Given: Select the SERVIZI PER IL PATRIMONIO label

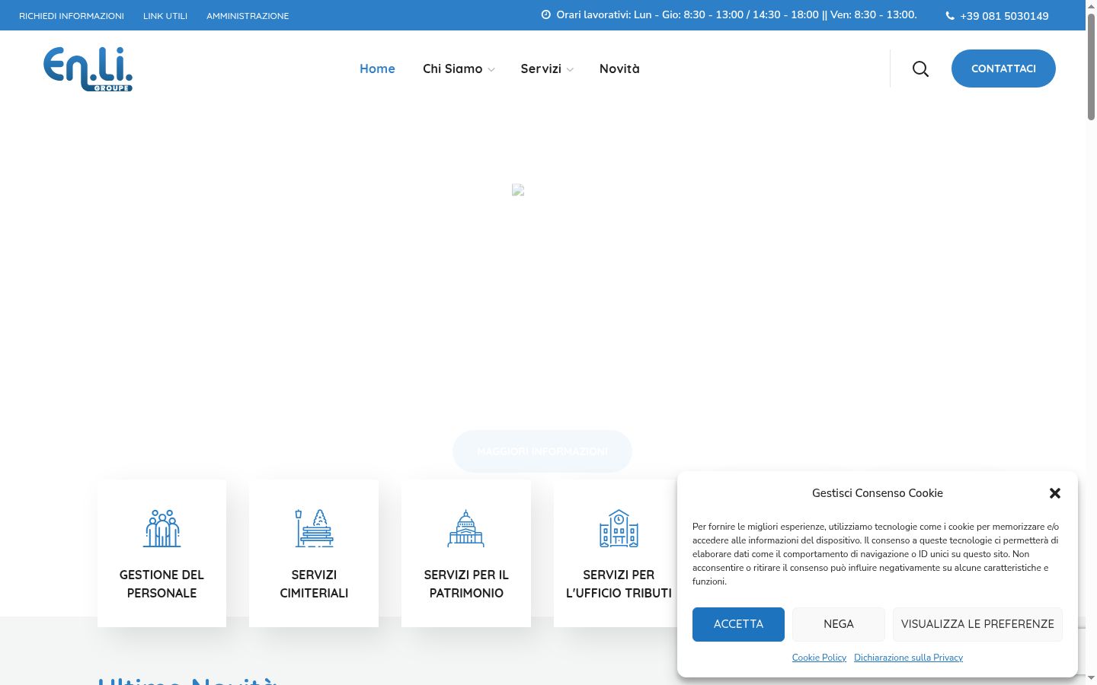Looking at the screenshot, I should (x=466, y=584).
